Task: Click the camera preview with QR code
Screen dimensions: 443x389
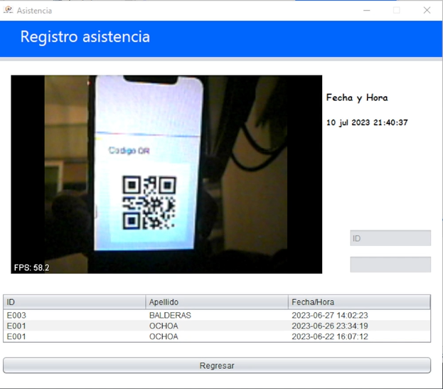Action: coord(166,174)
